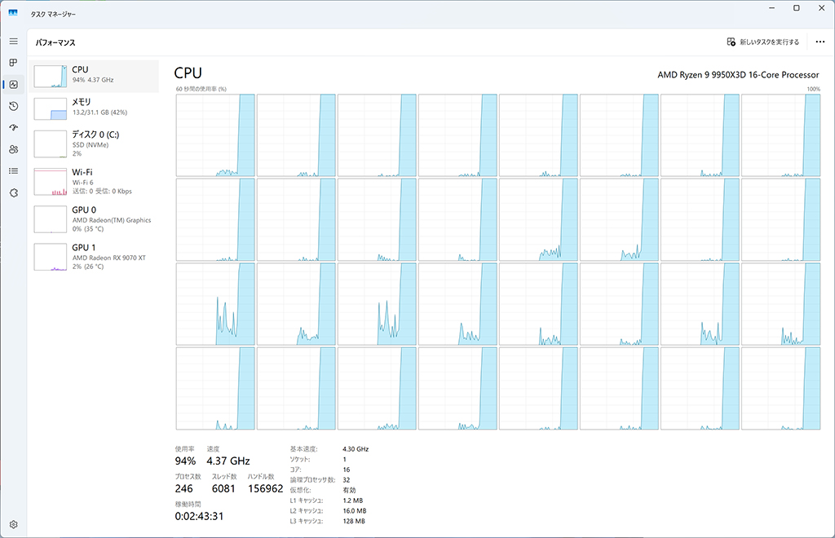Select the Performance page icon
Screen dimensions: 835x538
(13, 85)
